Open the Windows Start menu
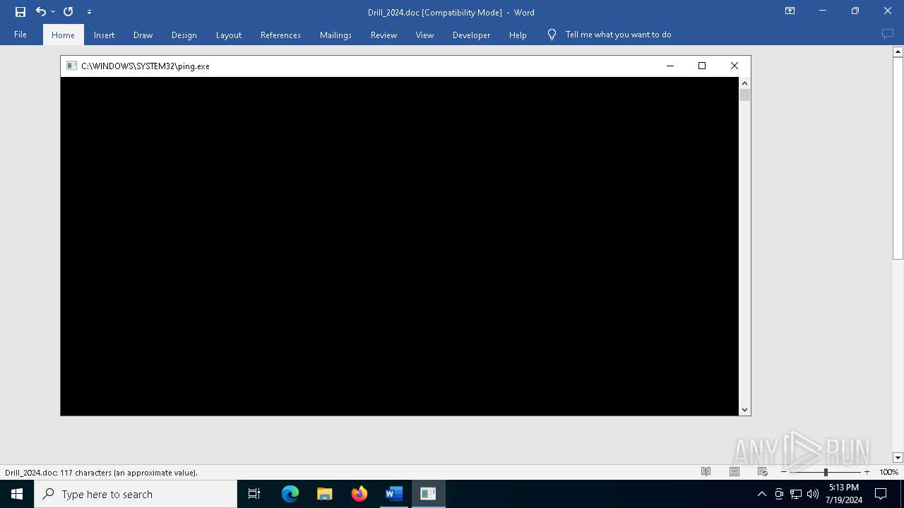This screenshot has width=904, height=508. 17,494
